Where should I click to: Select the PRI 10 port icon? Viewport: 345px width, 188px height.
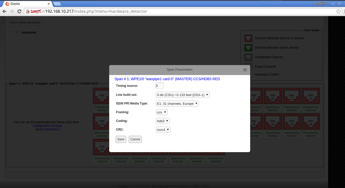[272, 97]
